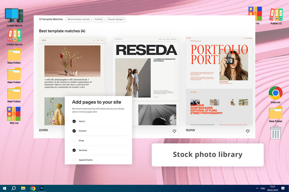This screenshot has height=192, width=289.
Task: Open the Recycle Bin on the desktop
Action: pos(275,133)
